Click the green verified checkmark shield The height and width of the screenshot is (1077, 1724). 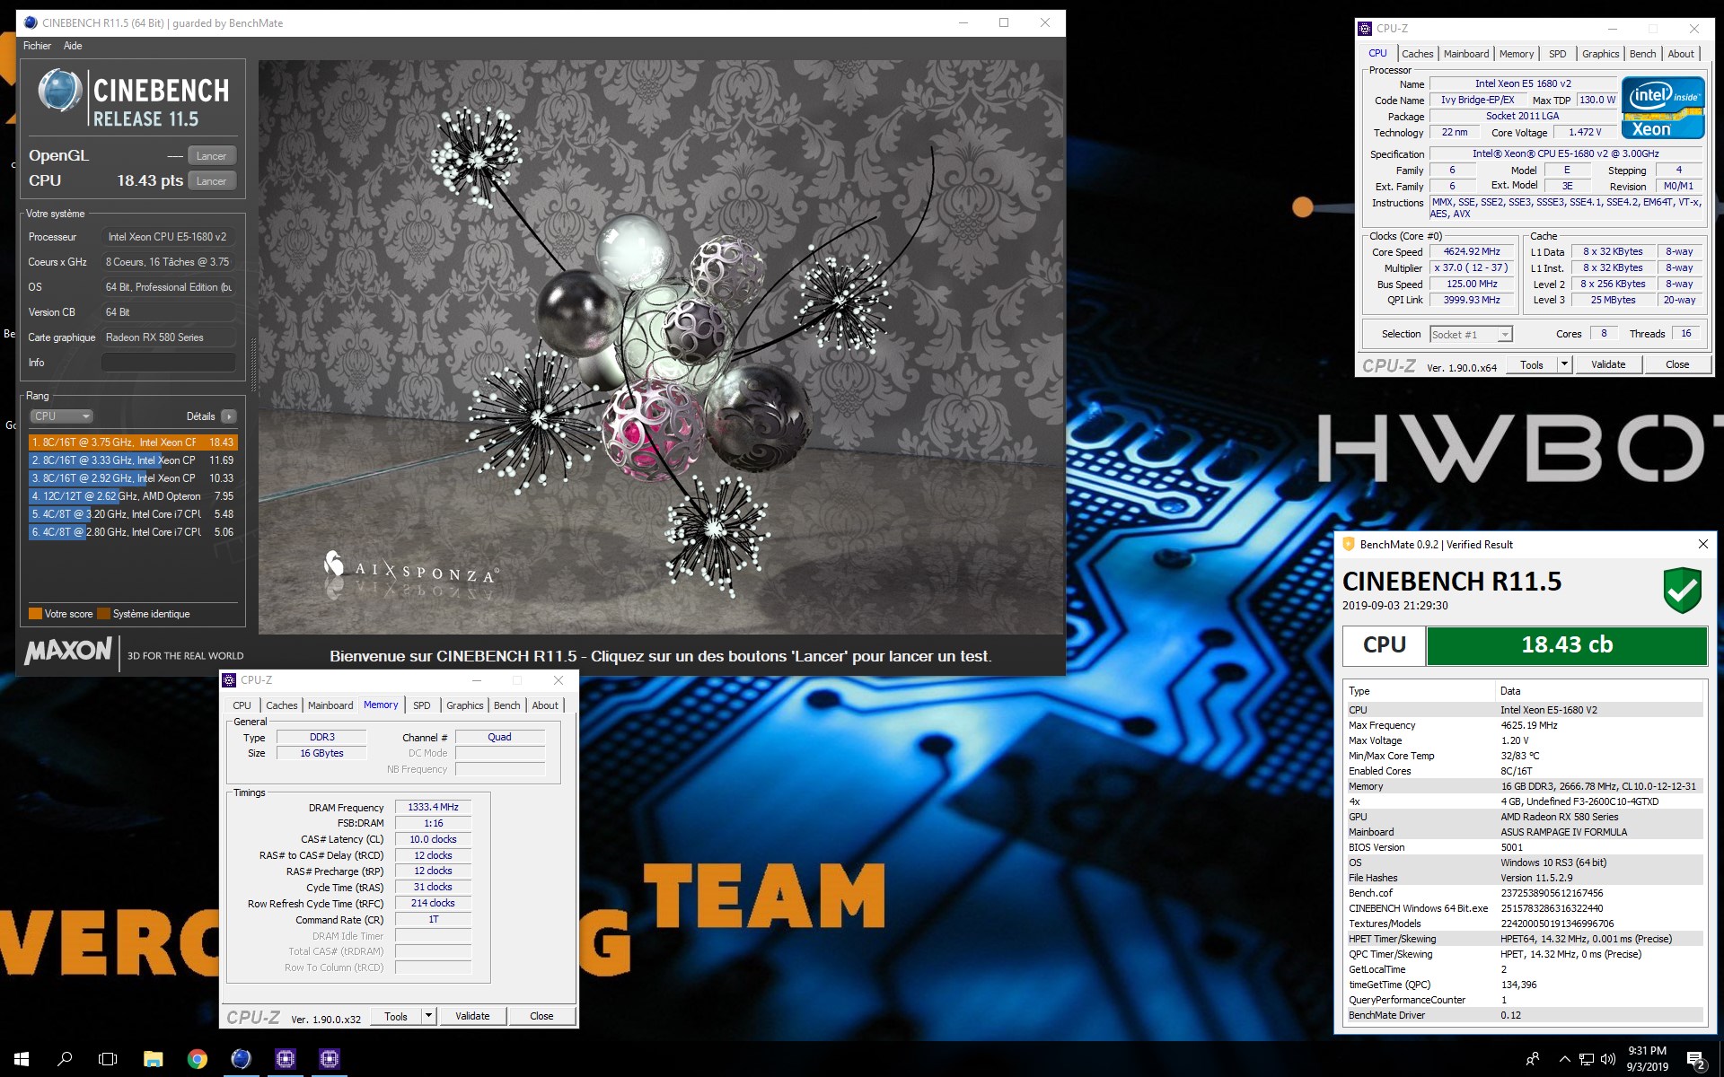coord(1683,591)
